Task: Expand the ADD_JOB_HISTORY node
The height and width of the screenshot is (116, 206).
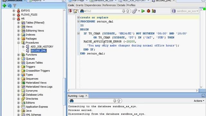Action: [23, 47]
